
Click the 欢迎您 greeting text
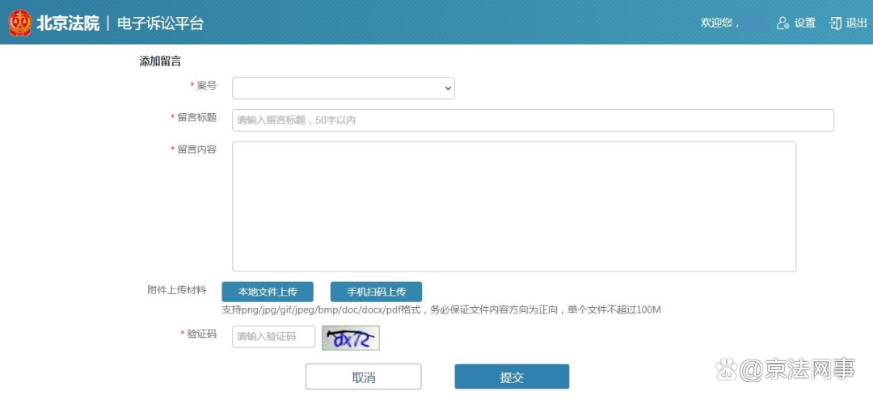coord(719,23)
